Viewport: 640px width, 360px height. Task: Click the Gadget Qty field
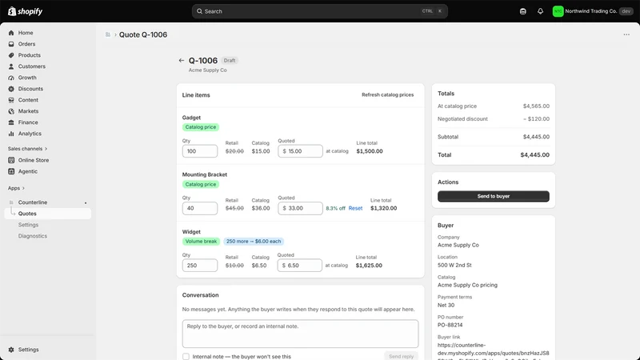tap(199, 151)
